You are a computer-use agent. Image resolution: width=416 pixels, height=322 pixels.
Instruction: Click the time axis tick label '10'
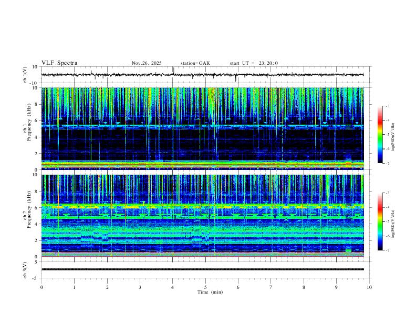(x=369, y=287)
